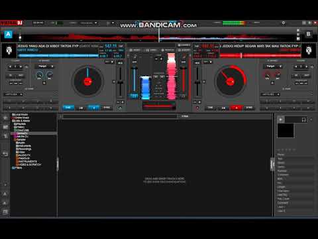Halve the left deck loop size
This screenshot has width=318, height=239.
[x=10, y=66]
